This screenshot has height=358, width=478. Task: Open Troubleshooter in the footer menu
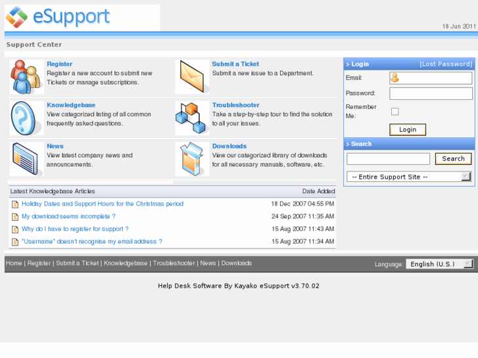coord(174,263)
